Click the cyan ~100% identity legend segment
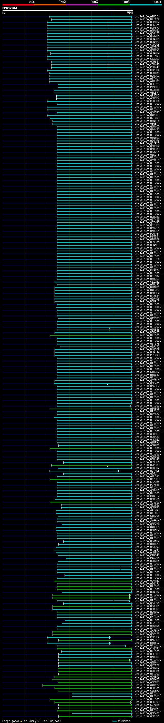Viewport: 164px width, 723px height. (146, 5)
